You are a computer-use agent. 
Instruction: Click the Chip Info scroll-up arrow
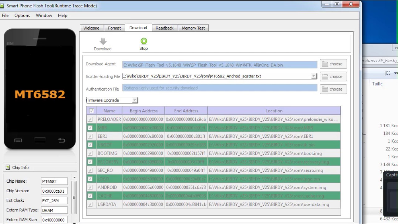(x=74, y=178)
